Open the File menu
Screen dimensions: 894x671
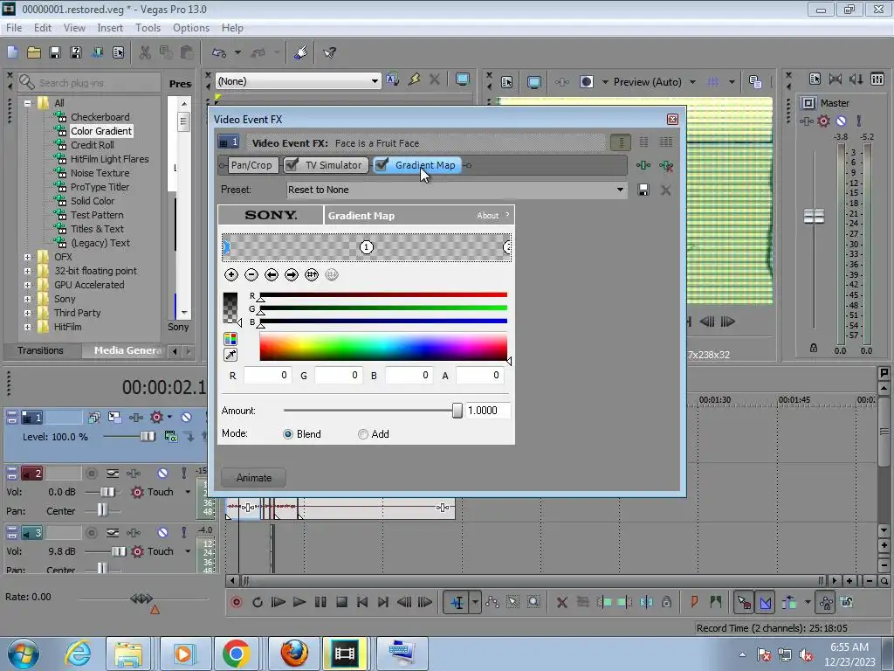coord(14,28)
